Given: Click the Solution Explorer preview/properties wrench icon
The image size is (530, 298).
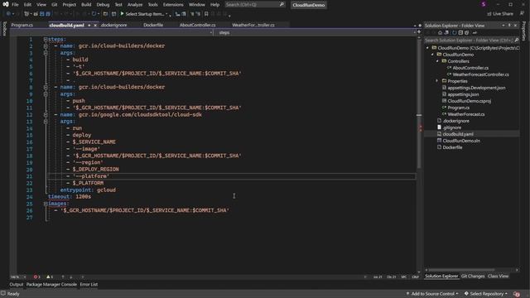Looking at the screenshot, I should pos(475,33).
